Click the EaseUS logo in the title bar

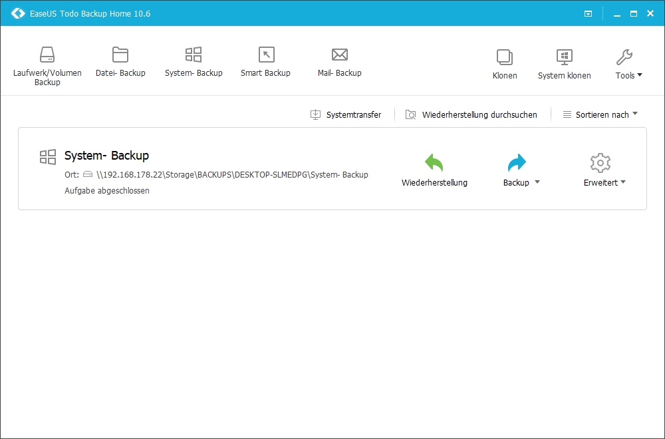pyautogui.click(x=18, y=13)
